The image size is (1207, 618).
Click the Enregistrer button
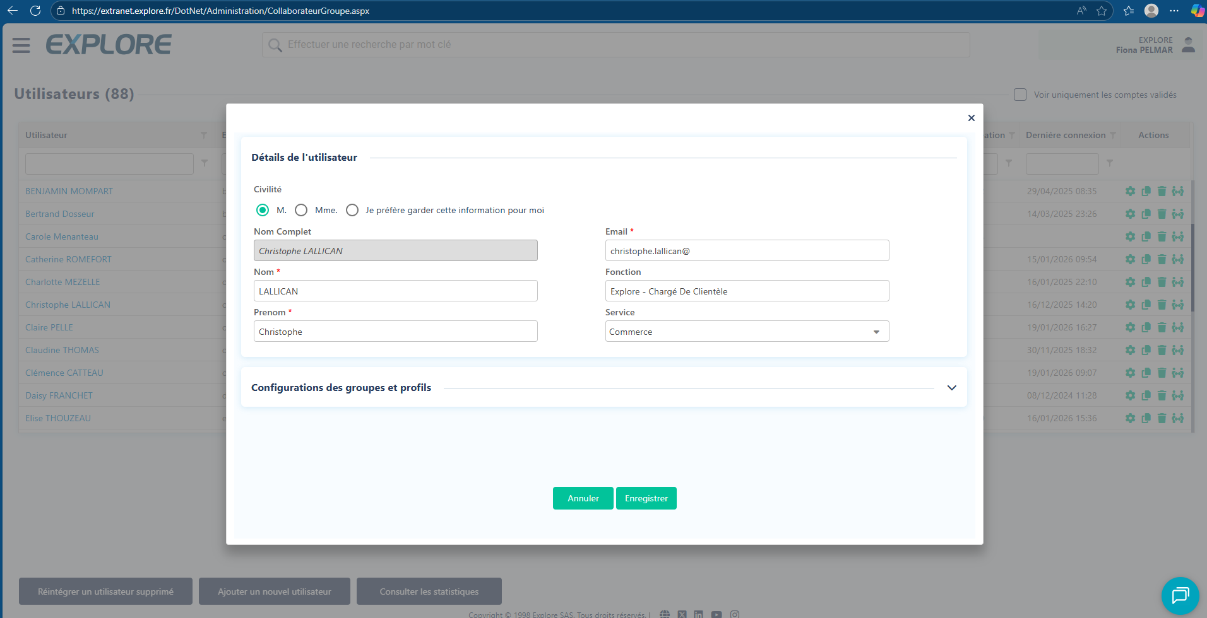tap(646, 498)
